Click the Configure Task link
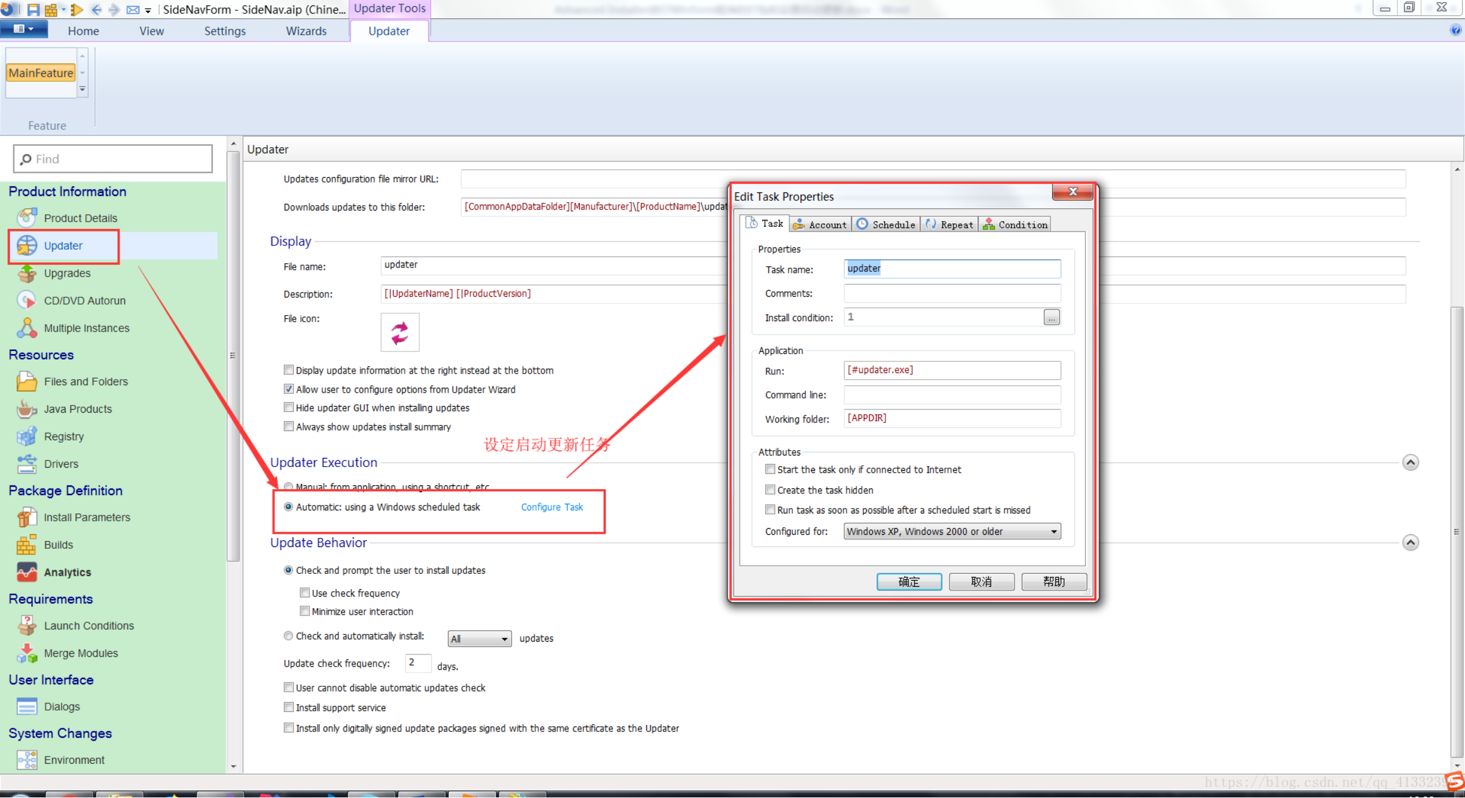 click(552, 507)
